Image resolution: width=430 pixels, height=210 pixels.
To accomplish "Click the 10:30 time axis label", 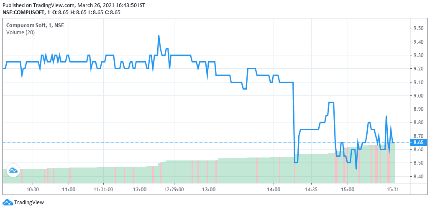I will coord(33,190).
